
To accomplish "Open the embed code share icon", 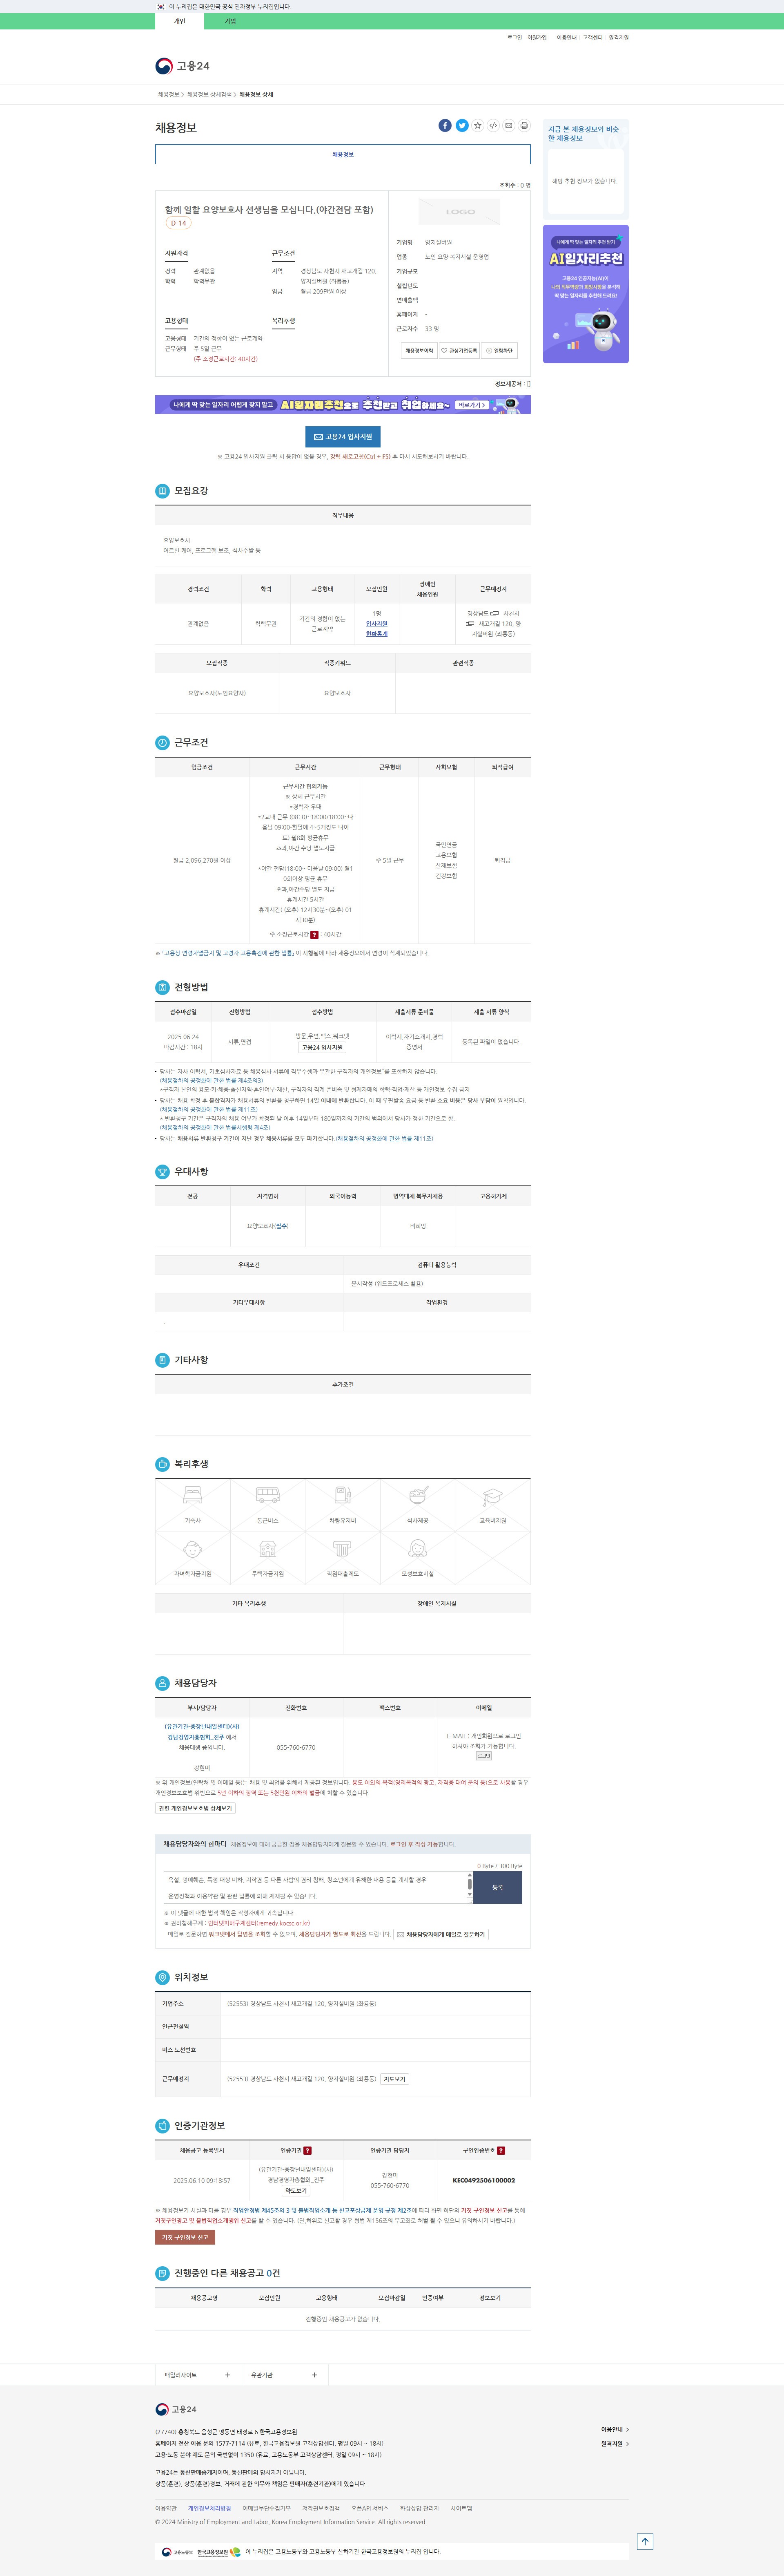I will coord(493,125).
